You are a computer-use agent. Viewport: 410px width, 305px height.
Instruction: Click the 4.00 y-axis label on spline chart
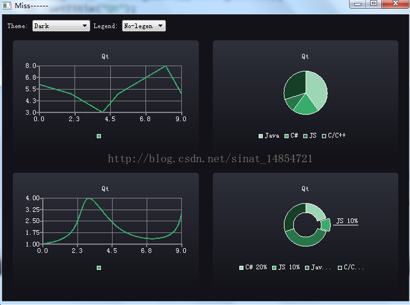(x=32, y=198)
